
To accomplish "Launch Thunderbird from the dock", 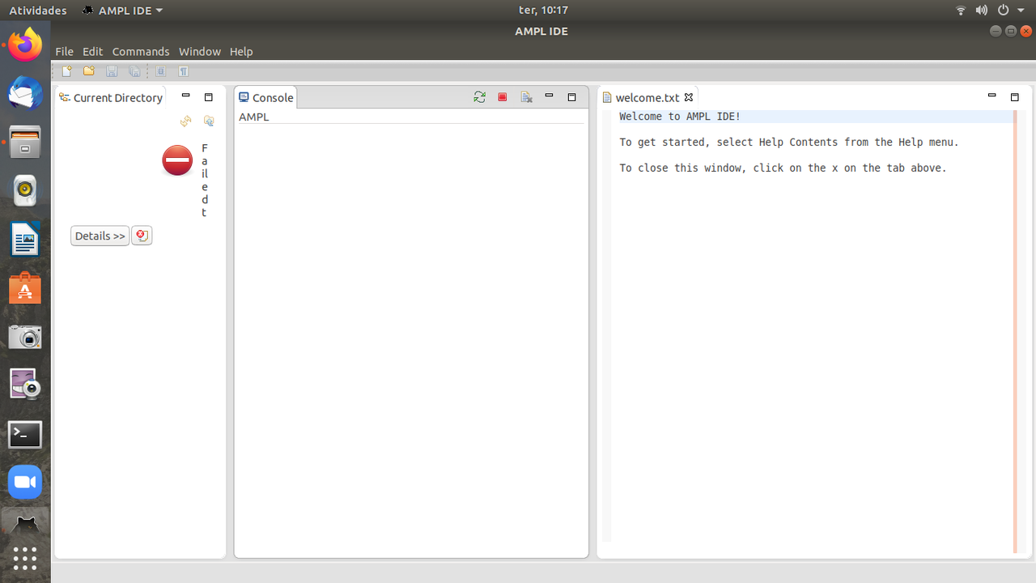I will [x=25, y=93].
